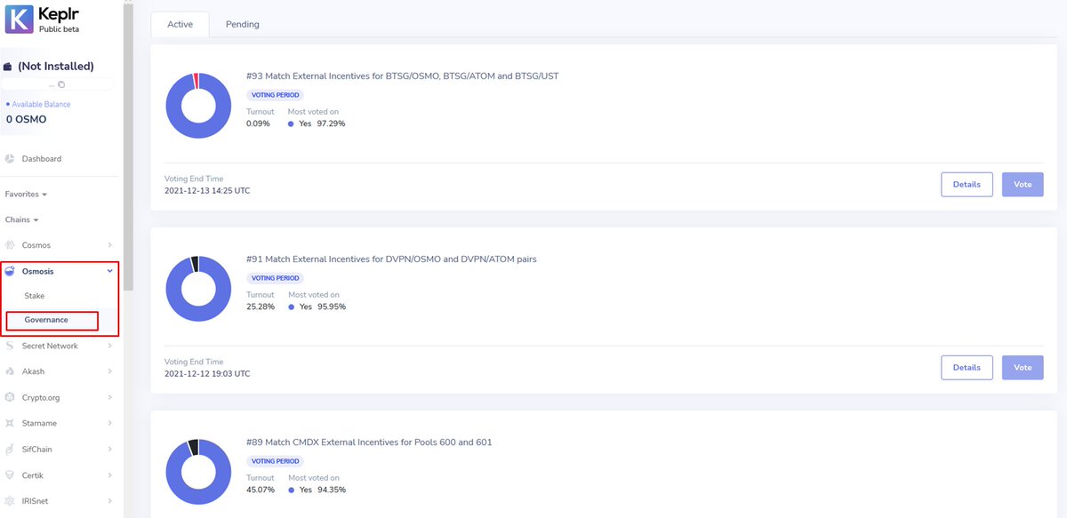This screenshot has width=1067, height=518.
Task: Collapse the Chains section
Action: 23,219
